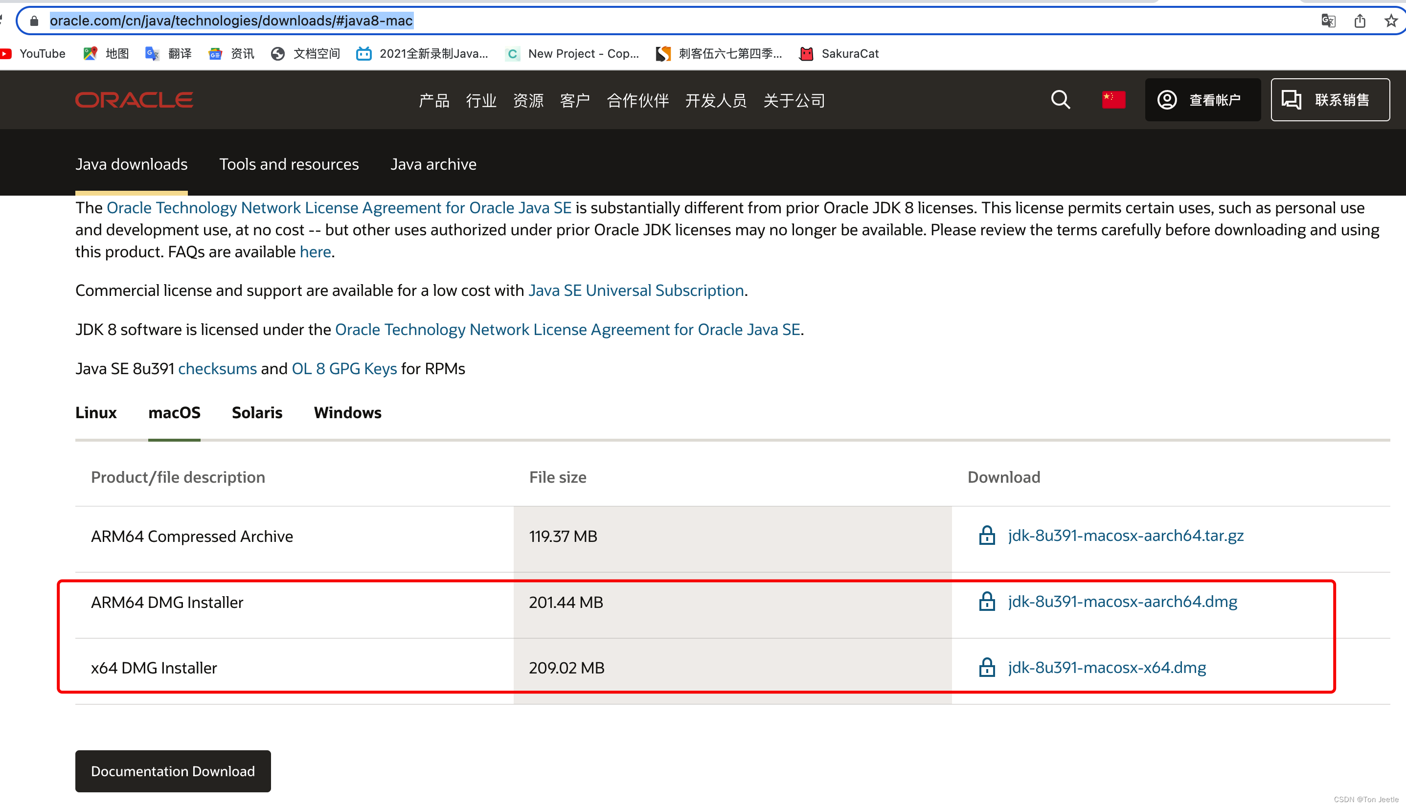This screenshot has height=807, width=1406.
Task: Click jdk-8u391-macosx-x64.dmg download link
Action: pyautogui.click(x=1106, y=667)
